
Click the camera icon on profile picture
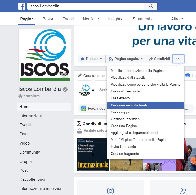(x=64, y=75)
